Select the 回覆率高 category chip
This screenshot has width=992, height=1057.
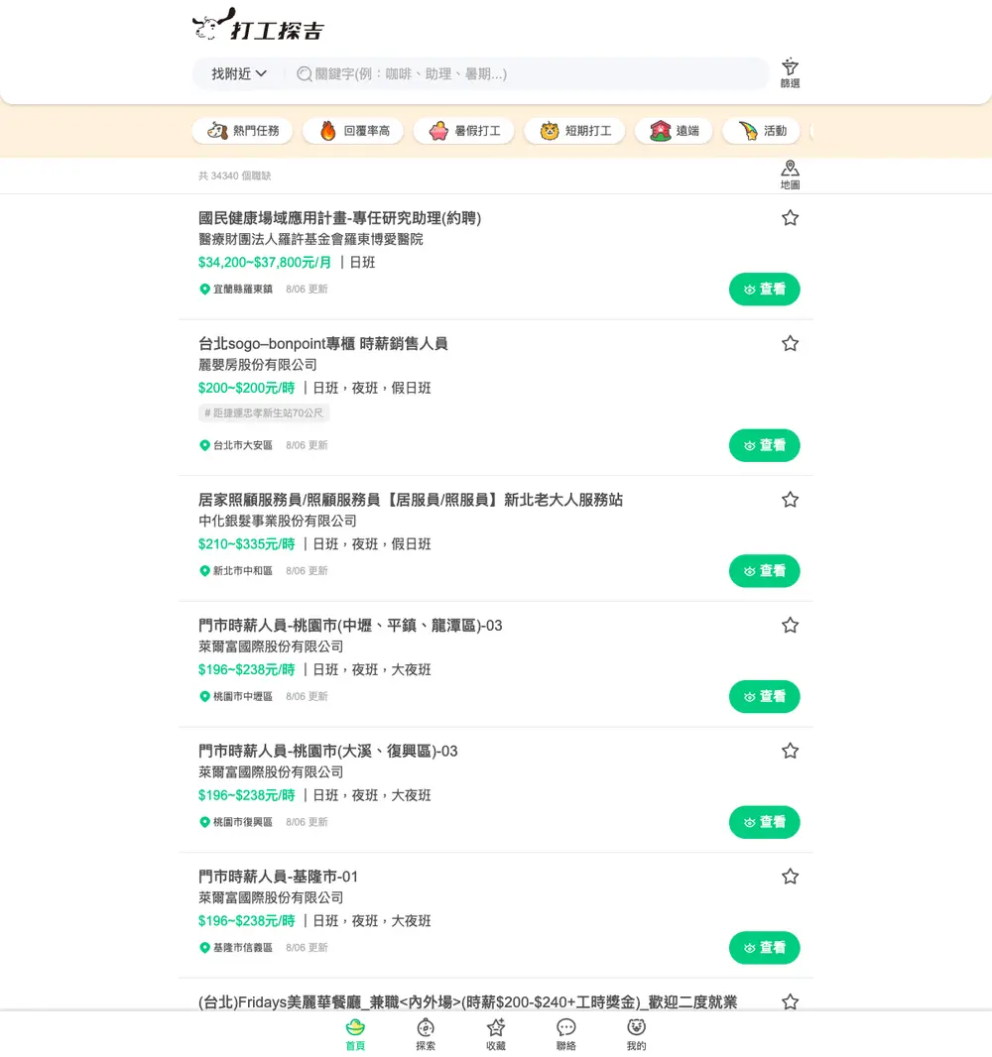[x=353, y=131]
